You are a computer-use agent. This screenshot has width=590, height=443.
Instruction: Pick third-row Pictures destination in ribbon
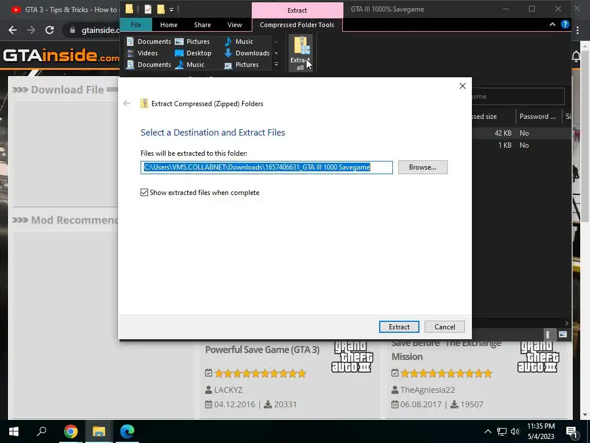(x=241, y=65)
